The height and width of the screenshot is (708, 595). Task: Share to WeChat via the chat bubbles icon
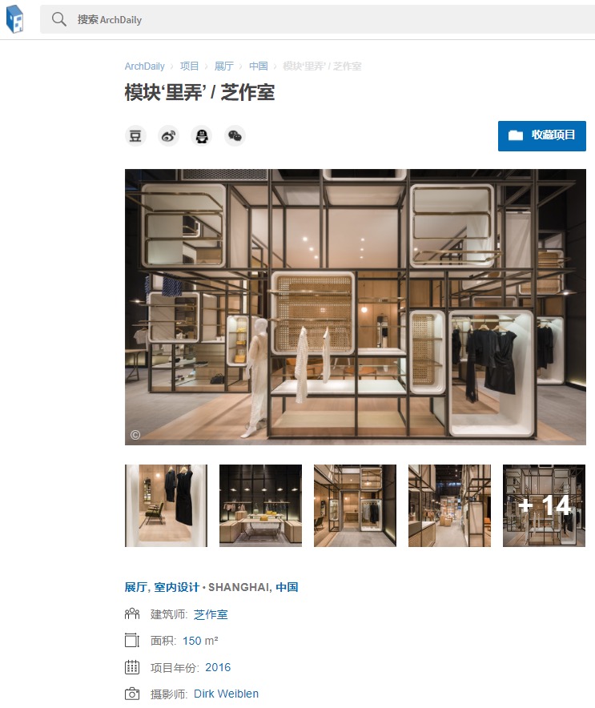(235, 136)
